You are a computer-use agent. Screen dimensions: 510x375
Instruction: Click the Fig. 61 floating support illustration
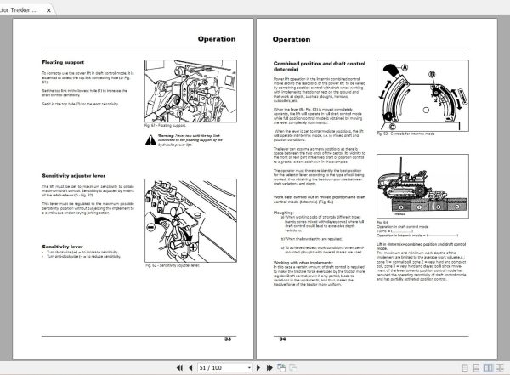[x=190, y=91]
